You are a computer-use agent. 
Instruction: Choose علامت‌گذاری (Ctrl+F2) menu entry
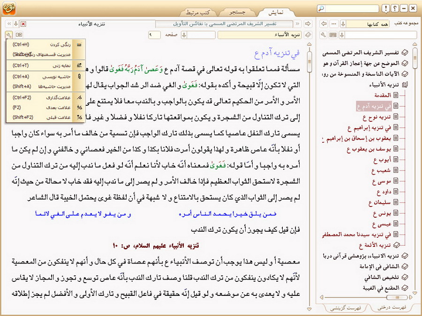pos(45,97)
